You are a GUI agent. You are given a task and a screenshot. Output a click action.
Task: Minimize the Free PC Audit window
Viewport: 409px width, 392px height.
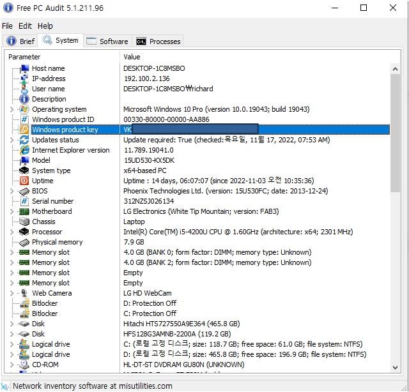[335, 8]
